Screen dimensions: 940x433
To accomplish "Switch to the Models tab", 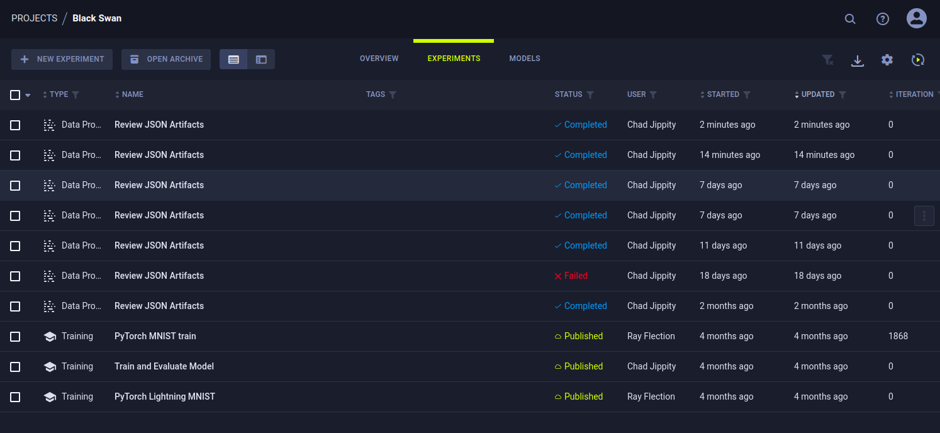I will click(525, 59).
